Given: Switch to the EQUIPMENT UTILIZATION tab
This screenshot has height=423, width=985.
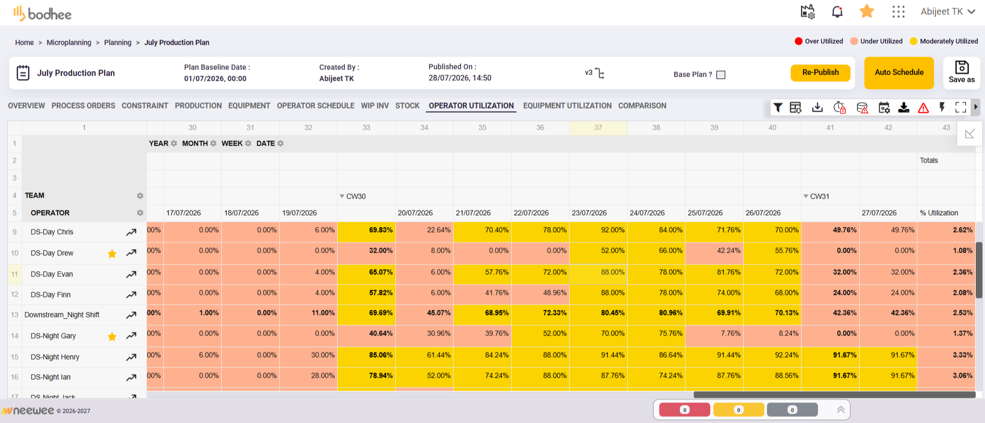Looking at the screenshot, I should pos(567,105).
